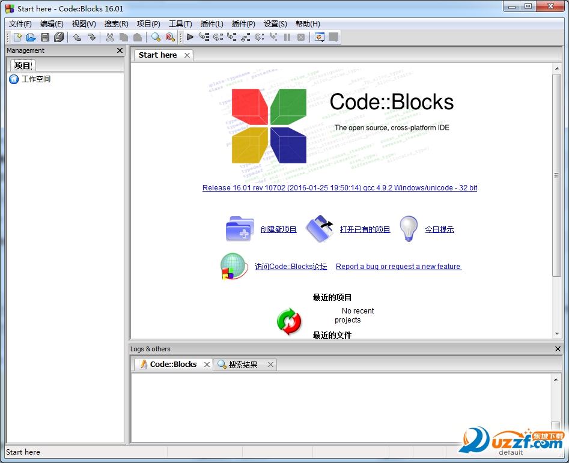Select the 项目 tab in Management

click(x=22, y=65)
